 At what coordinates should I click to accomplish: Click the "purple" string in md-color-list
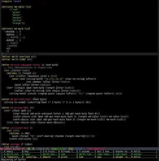pyautogui.click(x=17, y=18)
